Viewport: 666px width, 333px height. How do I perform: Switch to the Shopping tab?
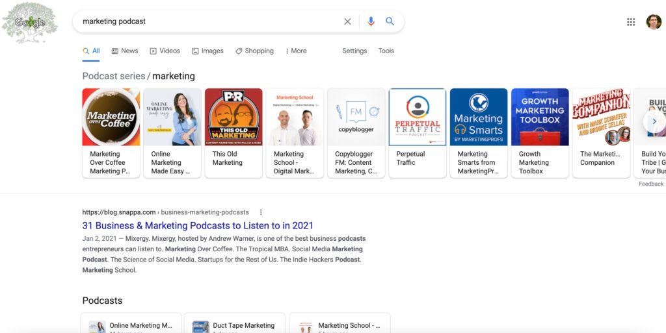(x=254, y=51)
